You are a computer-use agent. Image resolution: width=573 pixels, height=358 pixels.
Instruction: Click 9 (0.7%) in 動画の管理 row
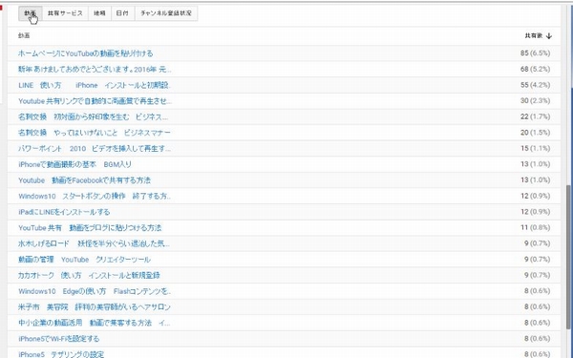(x=537, y=260)
